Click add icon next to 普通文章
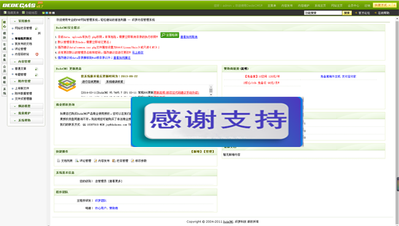 click(36, 69)
